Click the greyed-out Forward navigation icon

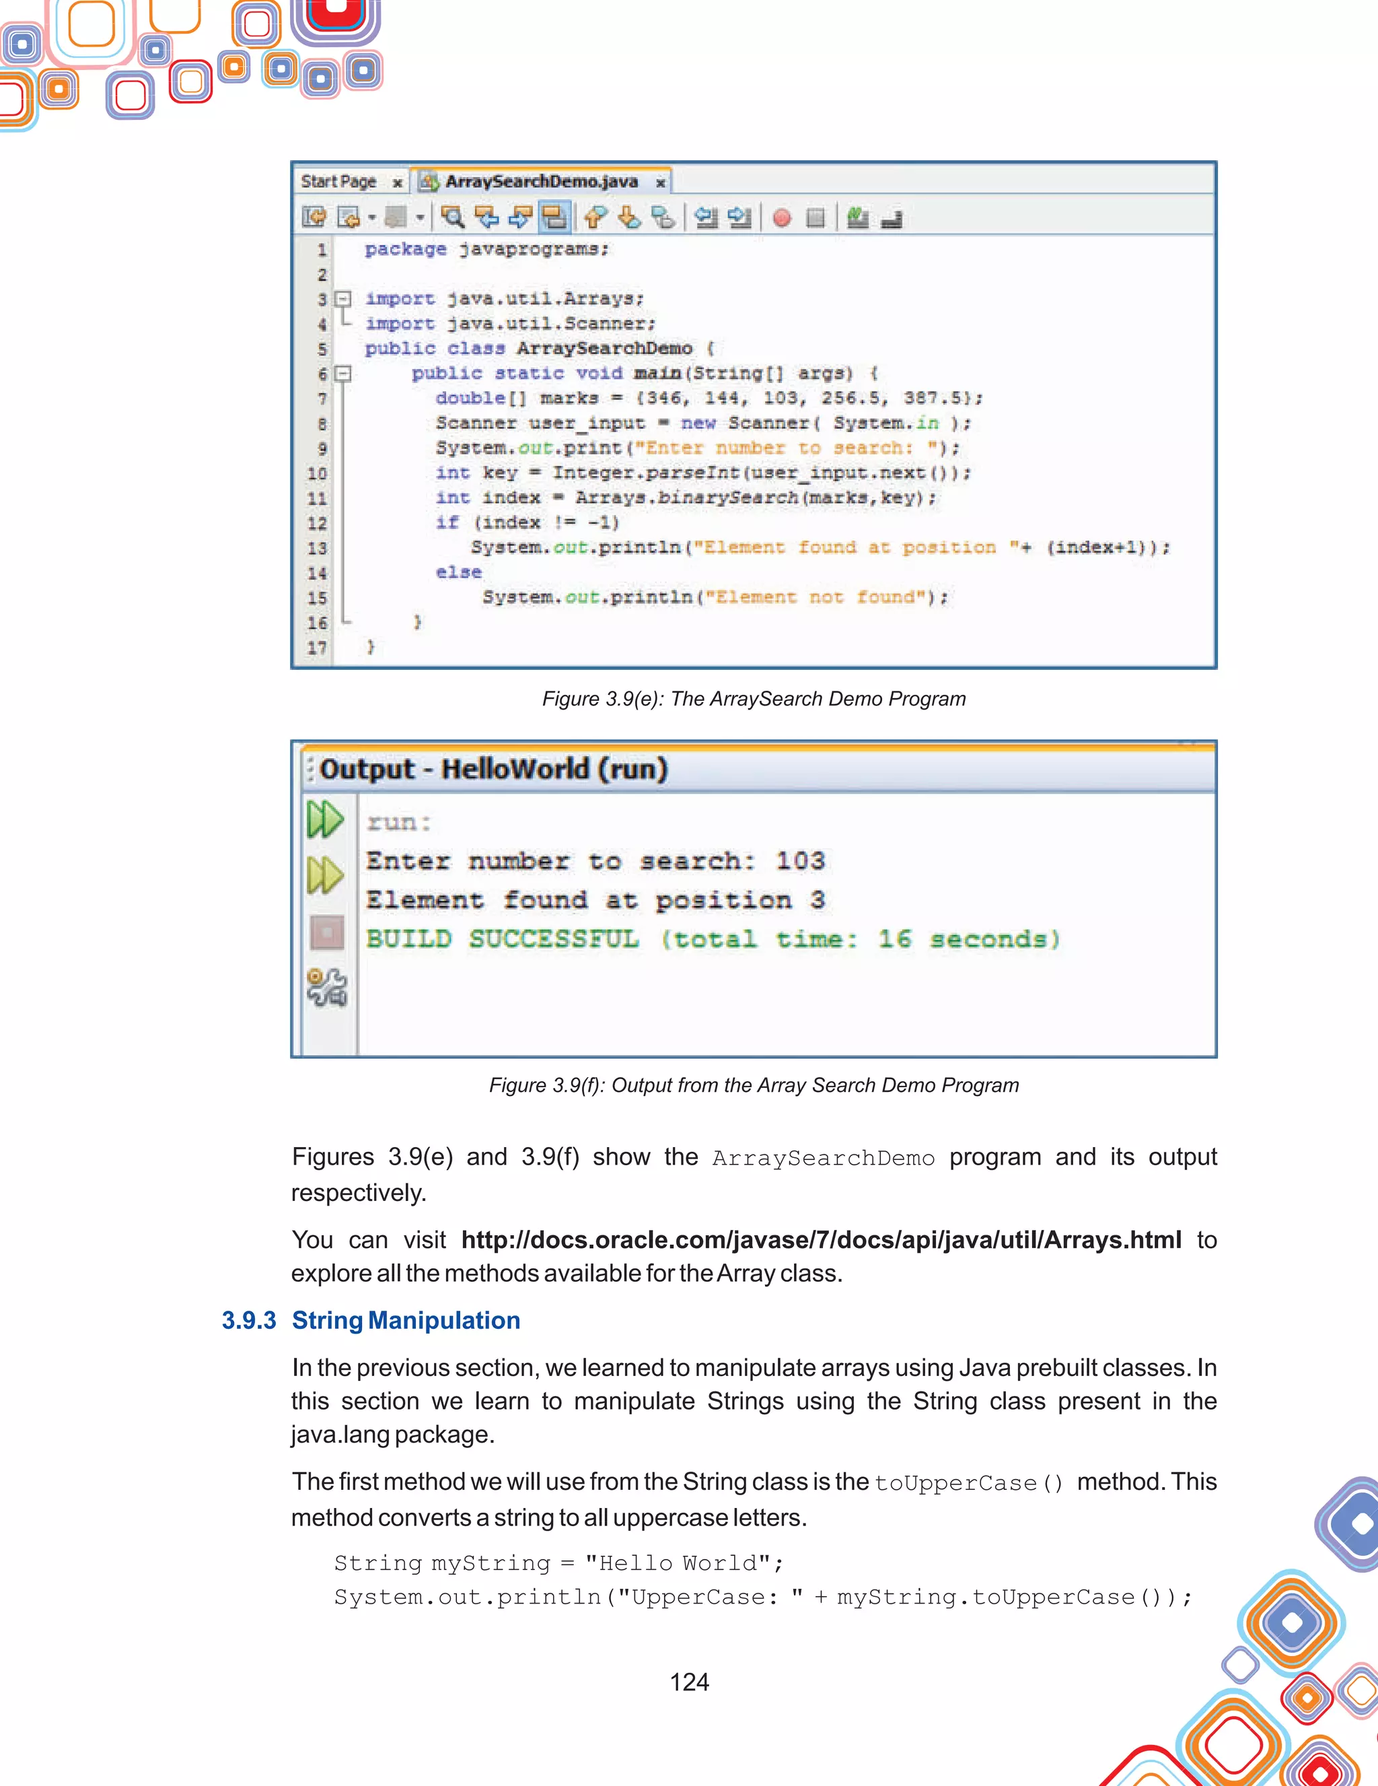(x=396, y=217)
